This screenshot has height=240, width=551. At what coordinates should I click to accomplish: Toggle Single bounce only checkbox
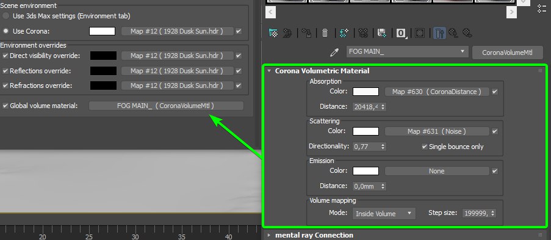click(425, 147)
